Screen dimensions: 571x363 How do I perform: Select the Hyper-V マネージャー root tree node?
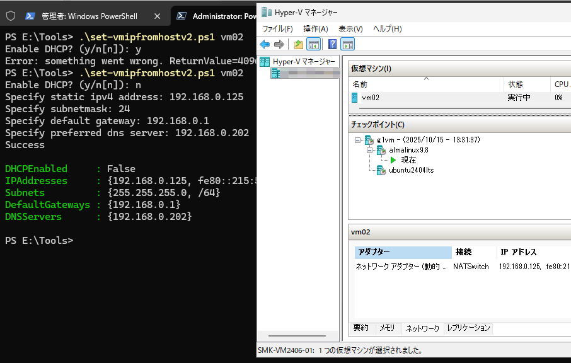click(x=304, y=62)
